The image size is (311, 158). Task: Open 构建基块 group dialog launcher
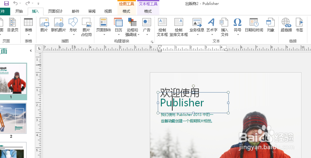[152, 42]
